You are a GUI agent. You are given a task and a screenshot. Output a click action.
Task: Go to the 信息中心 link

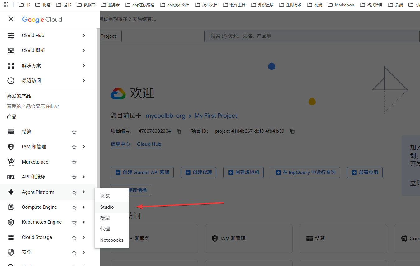click(120, 144)
